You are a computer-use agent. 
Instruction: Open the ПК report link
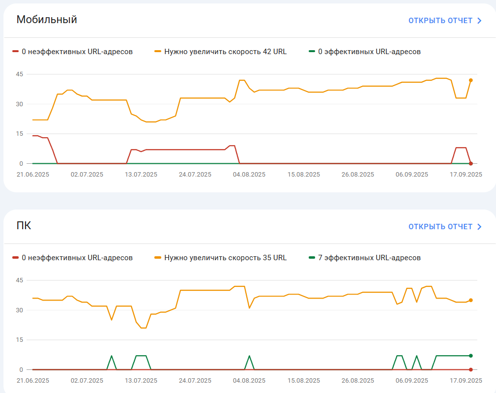[x=445, y=227]
